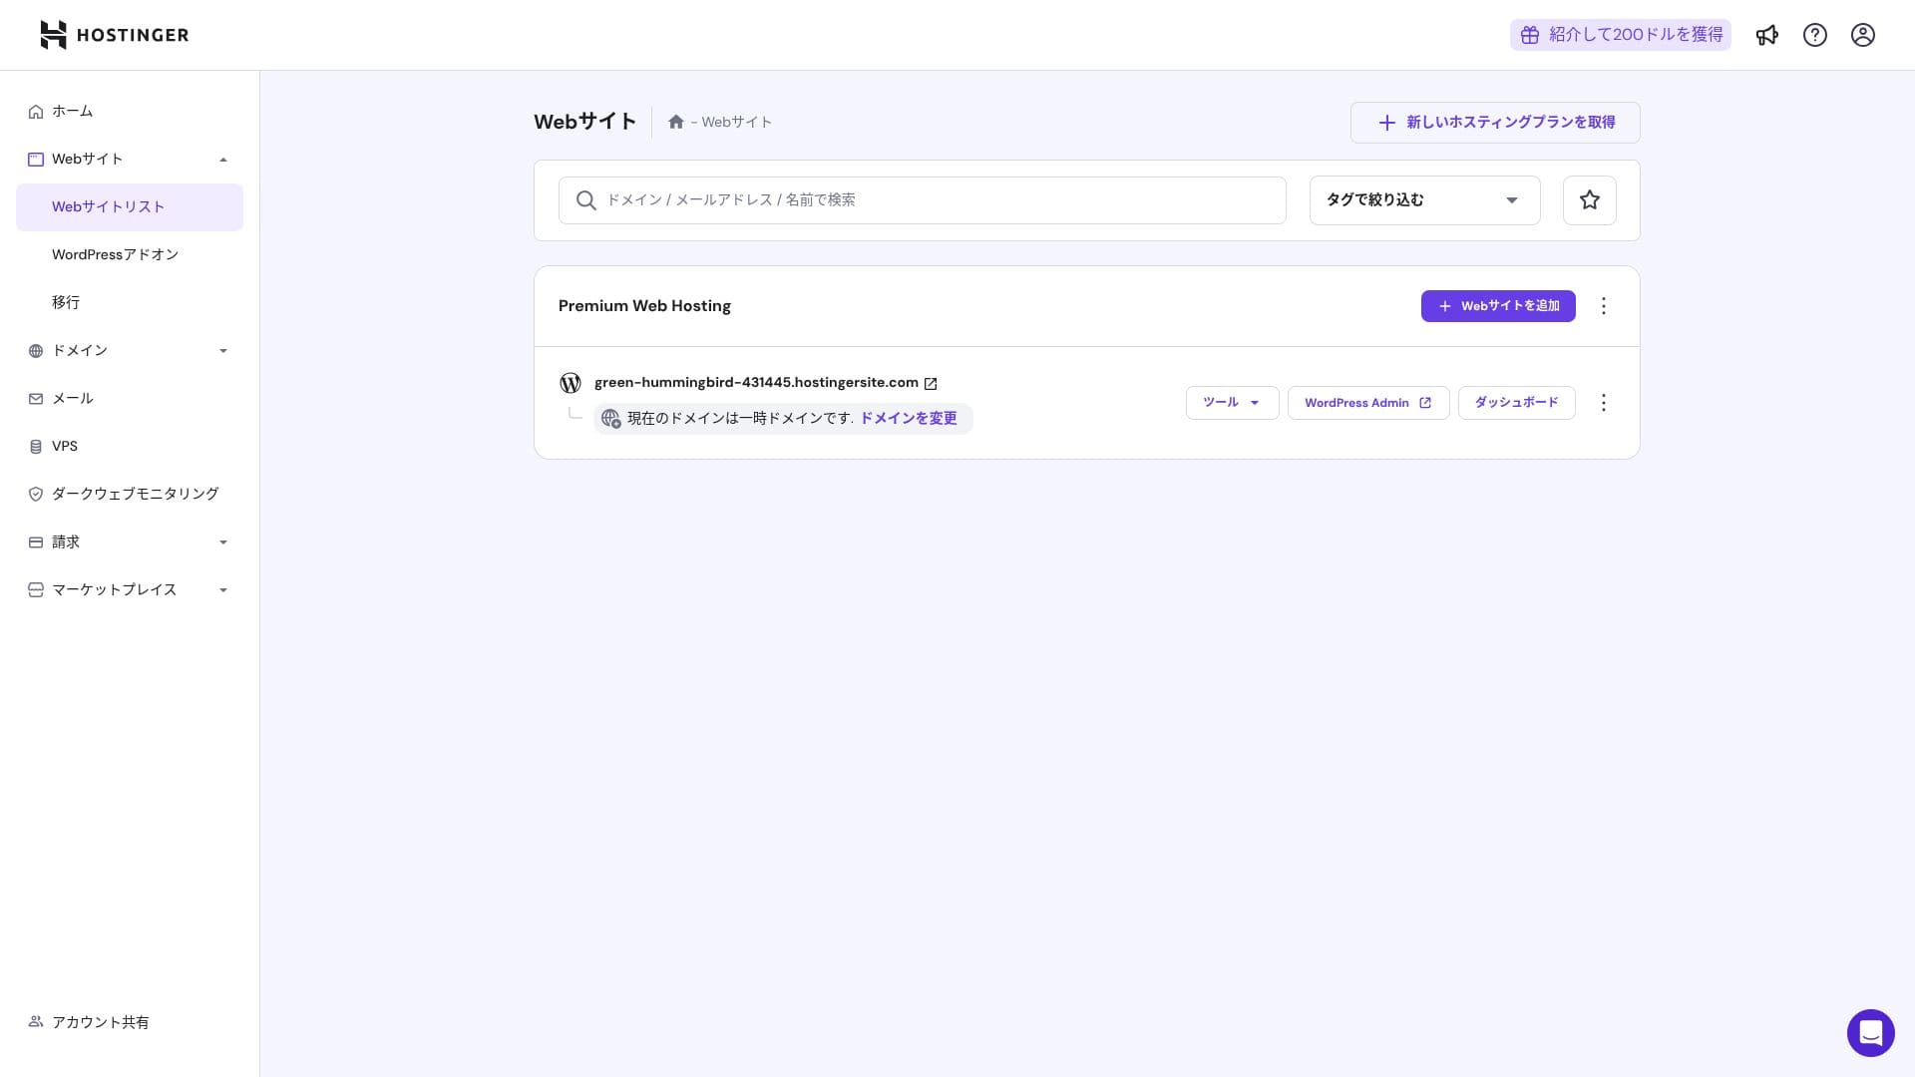This screenshot has height=1077, width=1915.
Task: Click the 請求 card icon
Action: coord(36,542)
